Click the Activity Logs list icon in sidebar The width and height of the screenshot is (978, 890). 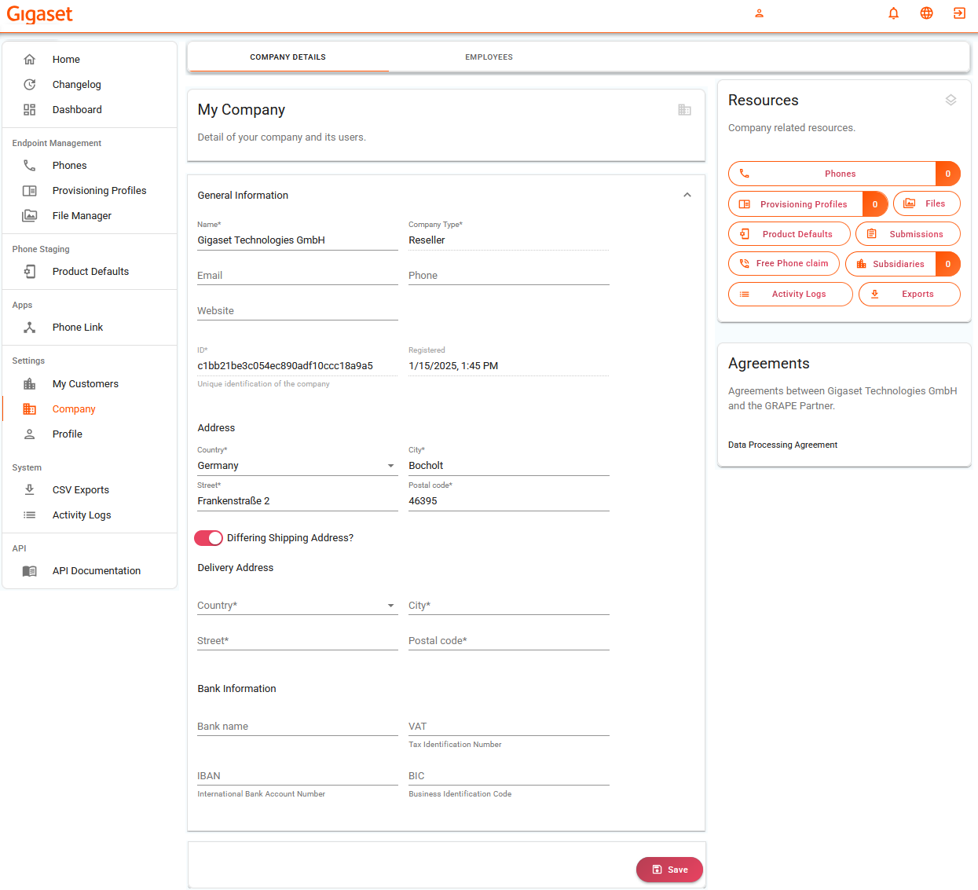pos(29,515)
